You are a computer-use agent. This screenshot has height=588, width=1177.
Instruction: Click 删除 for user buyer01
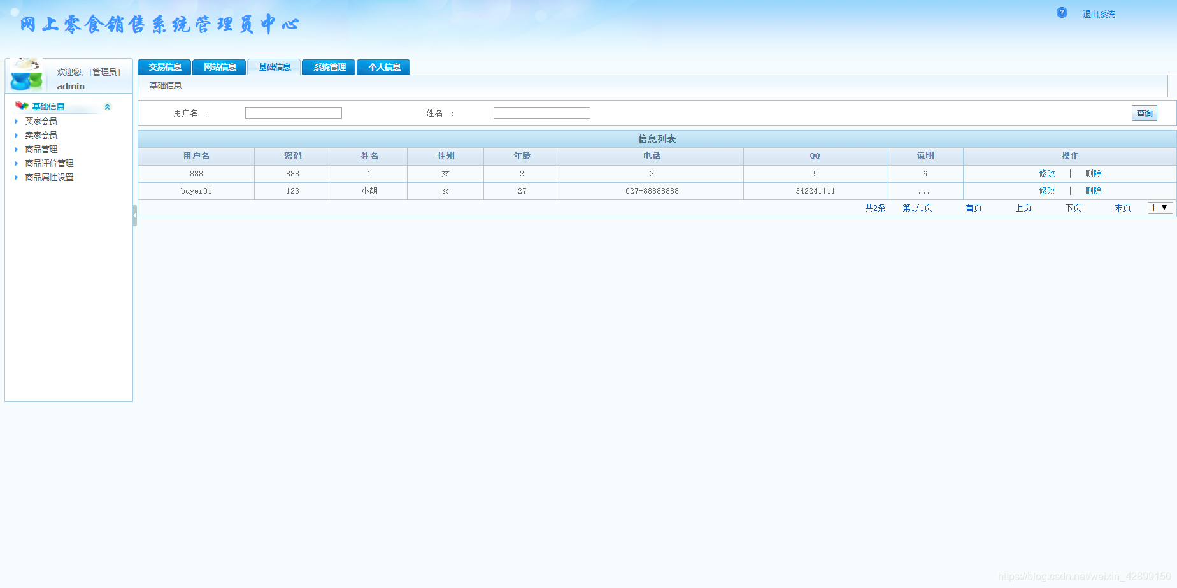(1094, 190)
